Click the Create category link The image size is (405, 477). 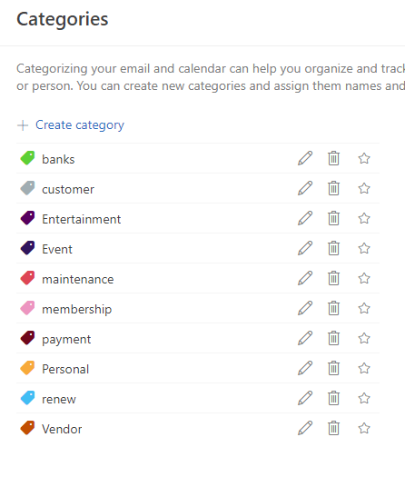[x=80, y=125]
